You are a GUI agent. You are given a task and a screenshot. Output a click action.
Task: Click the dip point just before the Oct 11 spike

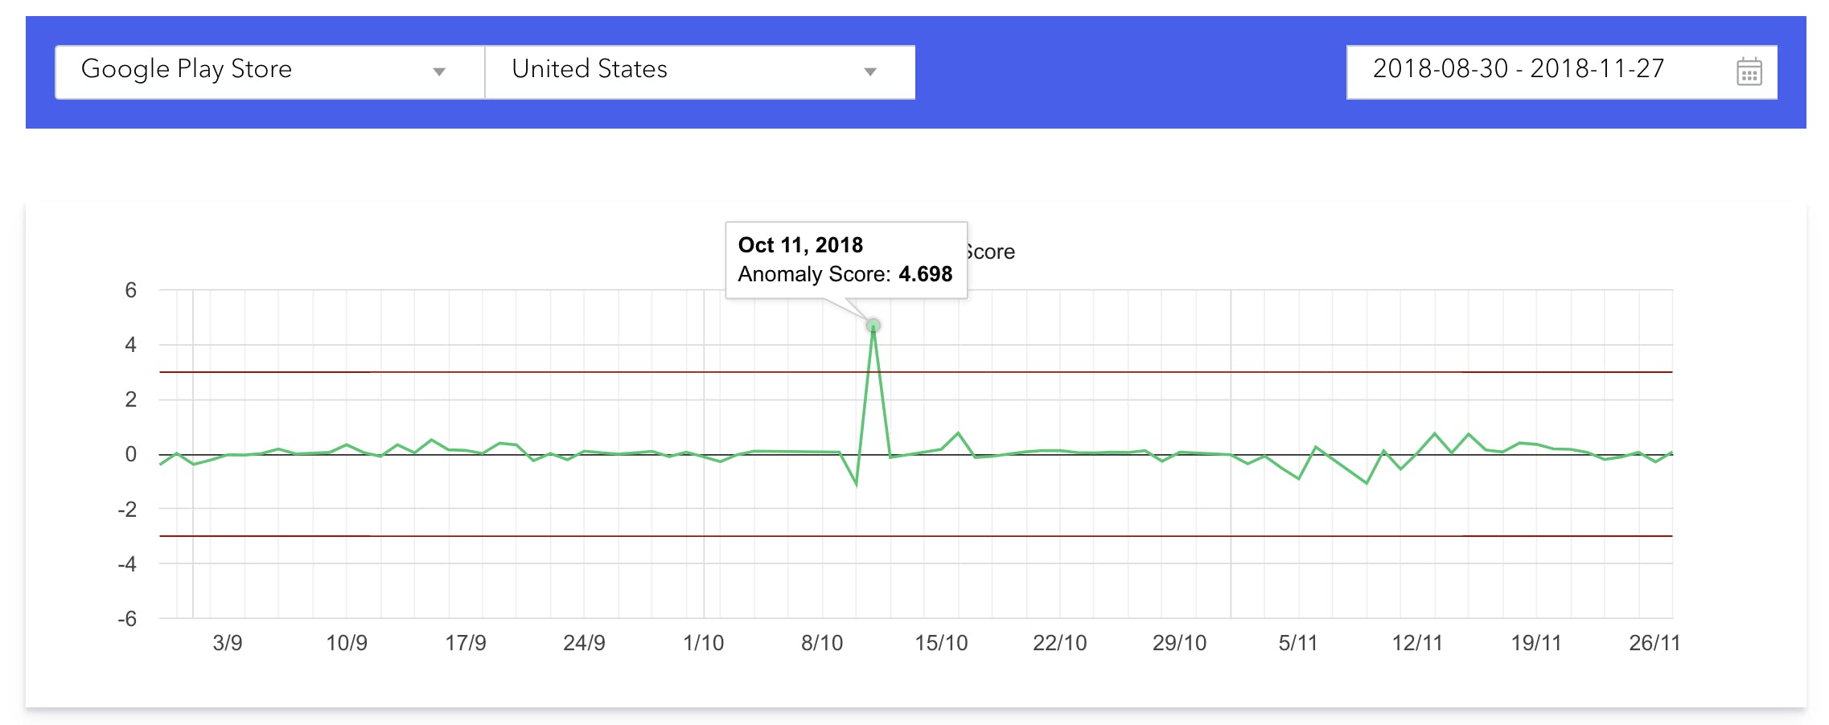coord(856,485)
